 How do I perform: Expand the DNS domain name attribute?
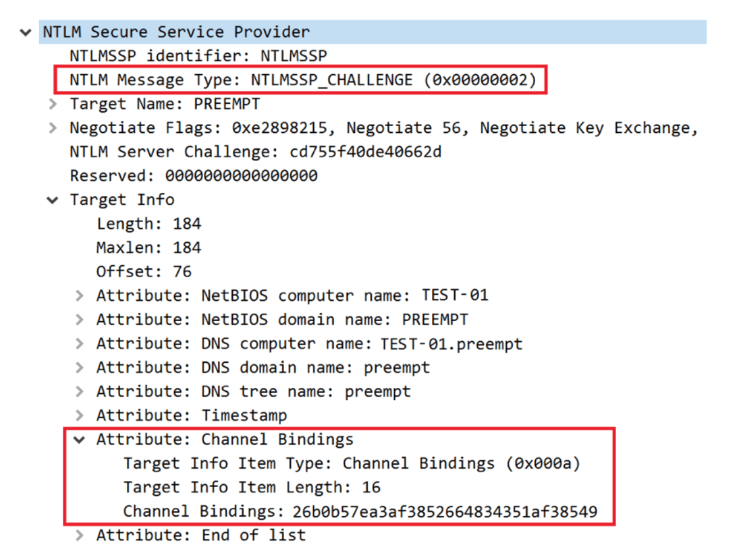coord(80,368)
